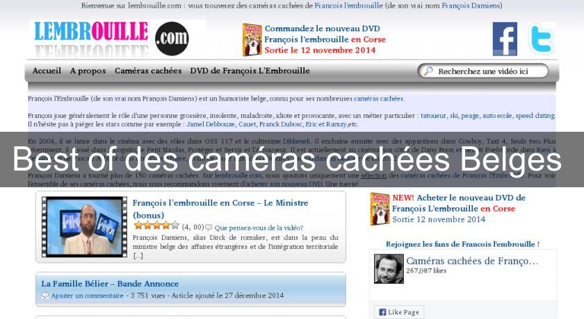Open the Twitter bird icon
The image size is (584, 319).
[x=542, y=39]
